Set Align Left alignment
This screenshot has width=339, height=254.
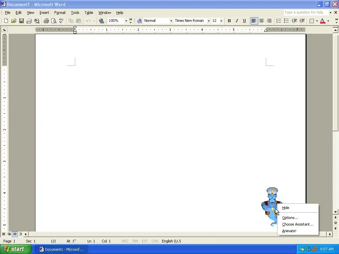(x=254, y=21)
